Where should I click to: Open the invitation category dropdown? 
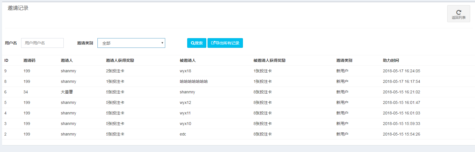pos(131,43)
